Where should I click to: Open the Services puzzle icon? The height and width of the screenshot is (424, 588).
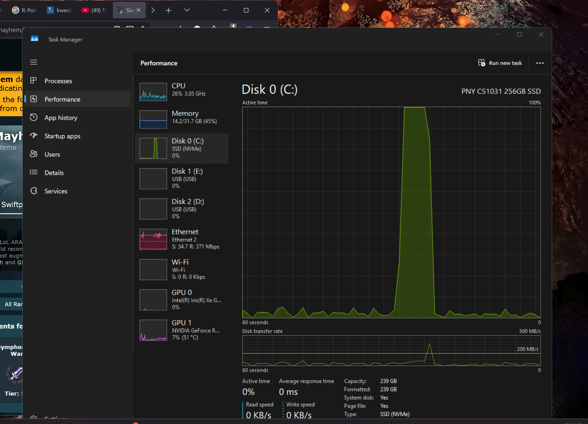coord(33,191)
